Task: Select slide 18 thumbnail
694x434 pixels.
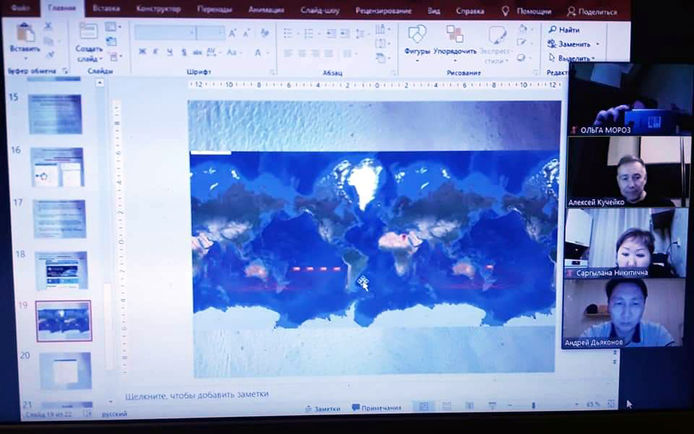Action: pos(61,270)
